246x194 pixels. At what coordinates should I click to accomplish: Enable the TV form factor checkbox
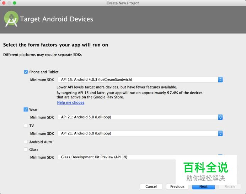(x=26, y=126)
